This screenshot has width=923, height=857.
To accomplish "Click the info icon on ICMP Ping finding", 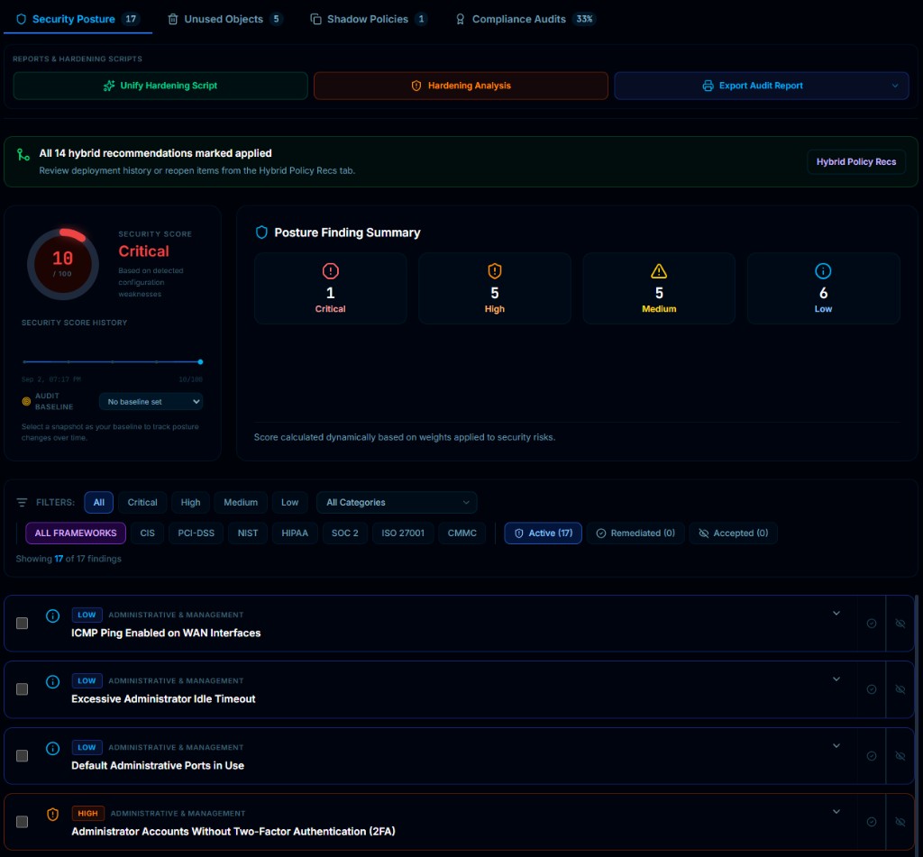I will coord(52,615).
